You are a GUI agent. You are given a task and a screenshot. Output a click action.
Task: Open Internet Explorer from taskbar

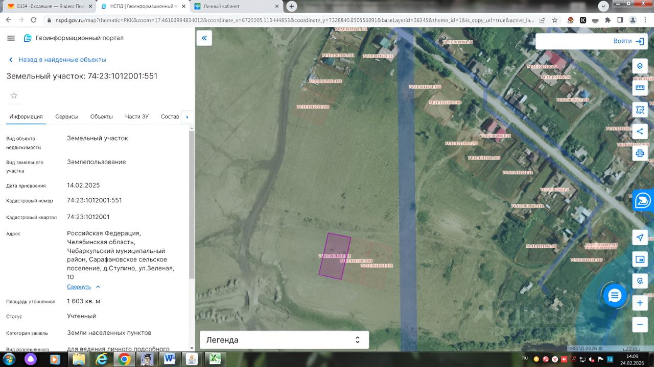[102, 359]
